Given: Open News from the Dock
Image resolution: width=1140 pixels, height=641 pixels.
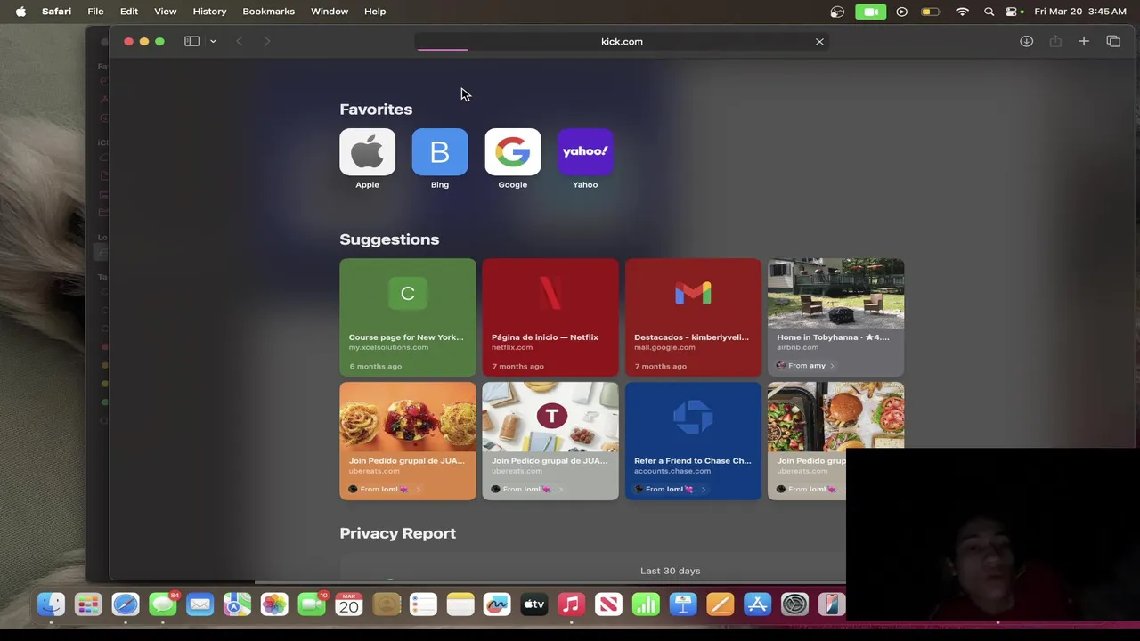Looking at the screenshot, I should [x=609, y=605].
